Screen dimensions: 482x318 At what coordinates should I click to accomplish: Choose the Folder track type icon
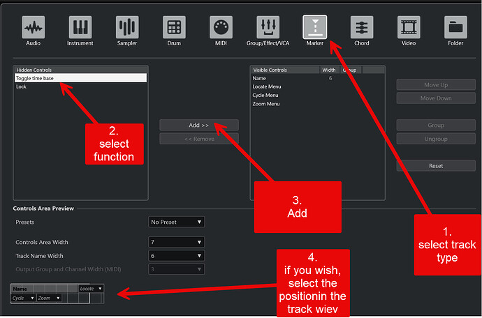point(455,27)
